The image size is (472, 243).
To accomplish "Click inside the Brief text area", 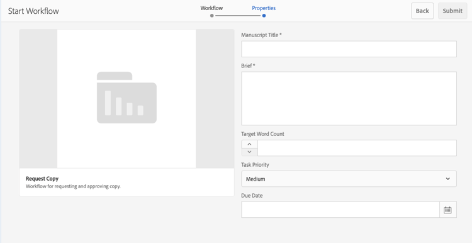I will (x=349, y=98).
